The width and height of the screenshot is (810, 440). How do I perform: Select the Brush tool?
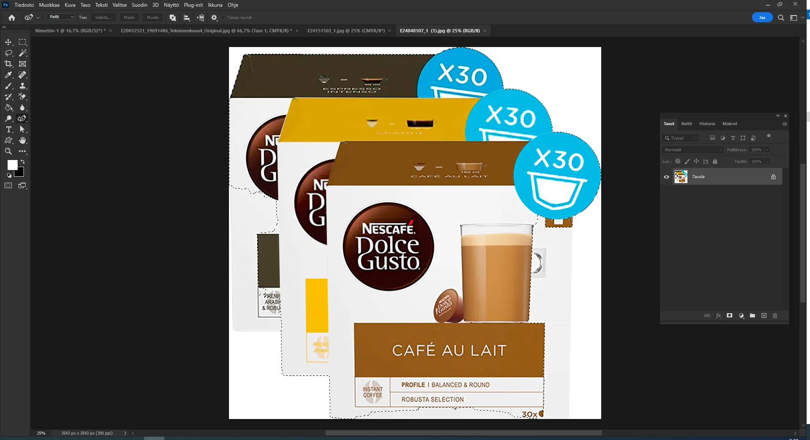[8, 86]
